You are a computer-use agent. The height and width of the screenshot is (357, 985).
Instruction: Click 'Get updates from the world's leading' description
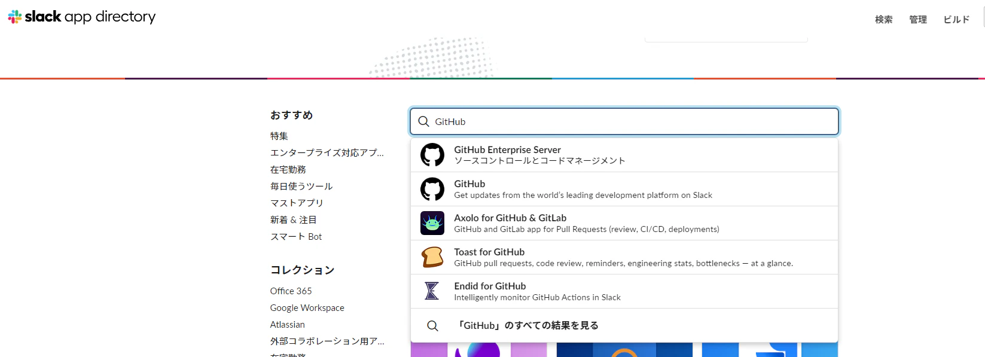click(583, 195)
